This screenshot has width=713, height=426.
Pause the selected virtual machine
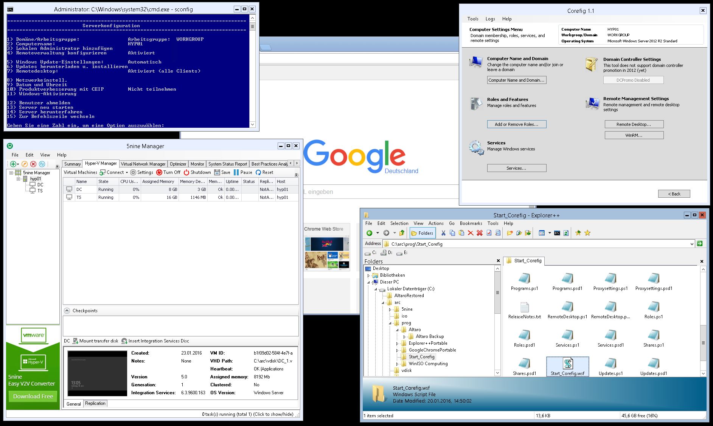click(243, 172)
